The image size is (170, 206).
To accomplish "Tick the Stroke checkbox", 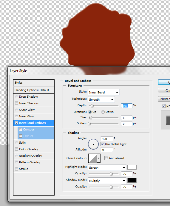I will click(x=16, y=169).
